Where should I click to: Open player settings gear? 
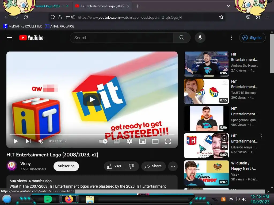(x=129, y=141)
